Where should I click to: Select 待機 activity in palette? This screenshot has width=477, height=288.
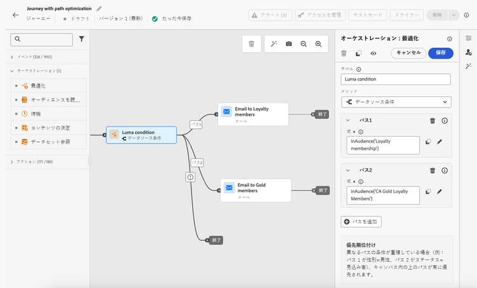[x=49, y=114]
